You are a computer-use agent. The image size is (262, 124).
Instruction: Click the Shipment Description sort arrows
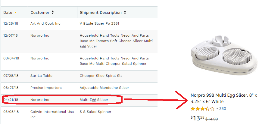pos(125,13)
